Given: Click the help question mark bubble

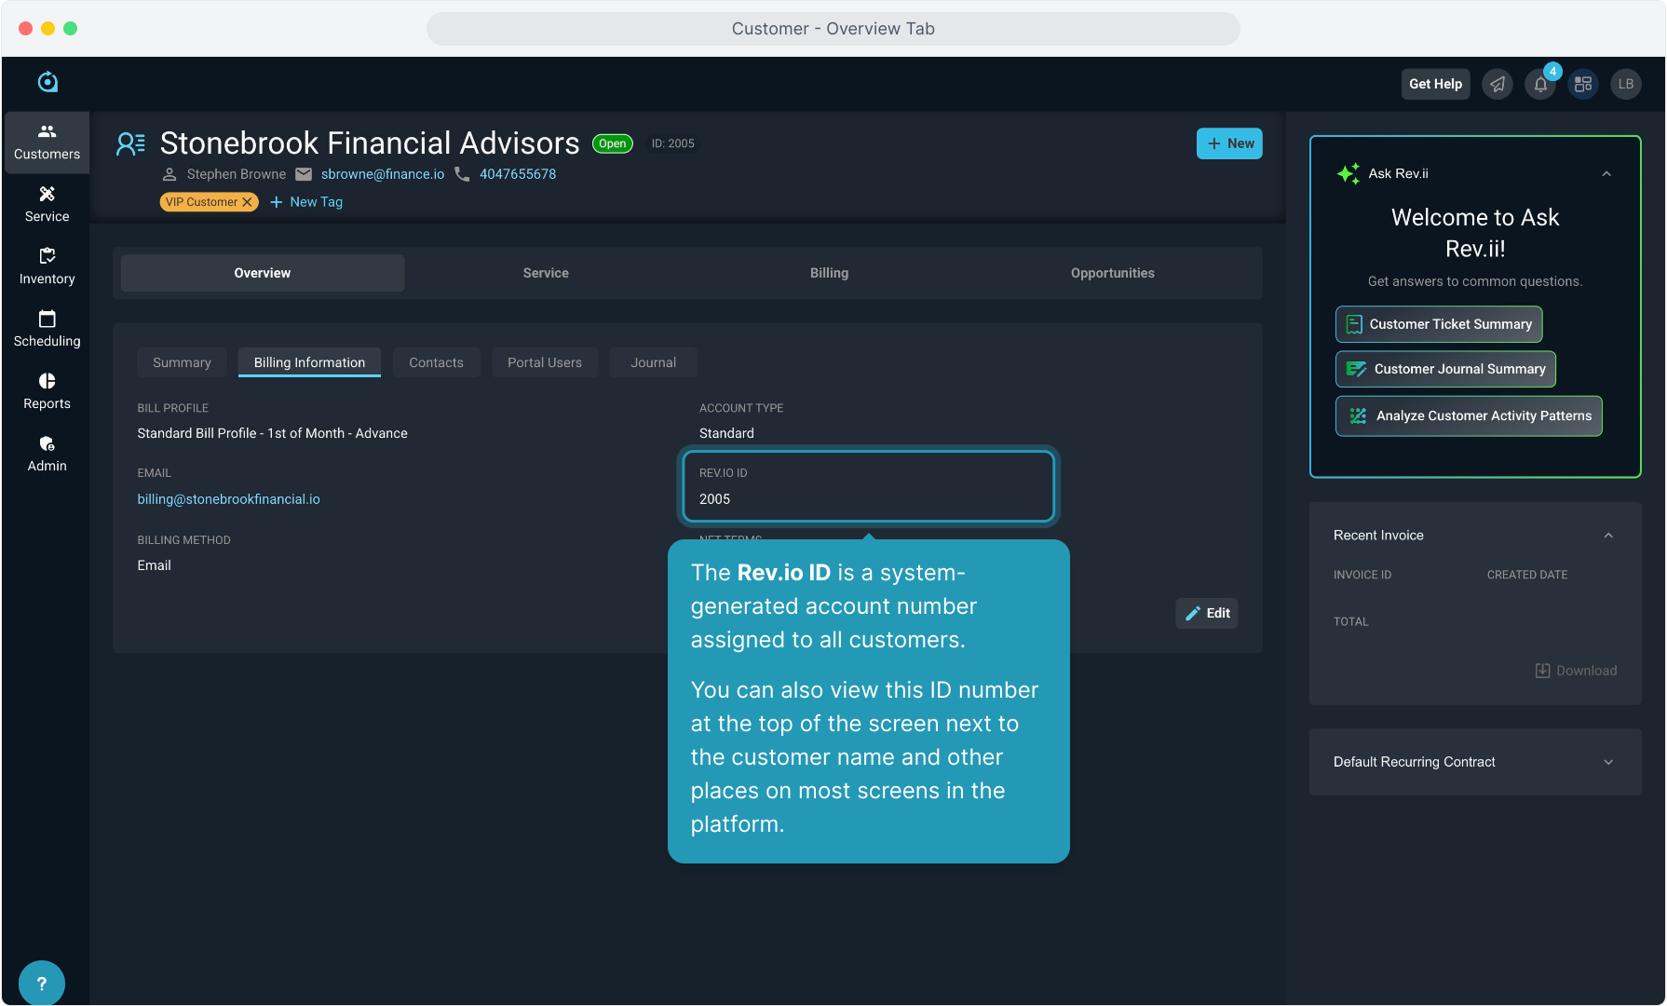Looking at the screenshot, I should (41, 983).
